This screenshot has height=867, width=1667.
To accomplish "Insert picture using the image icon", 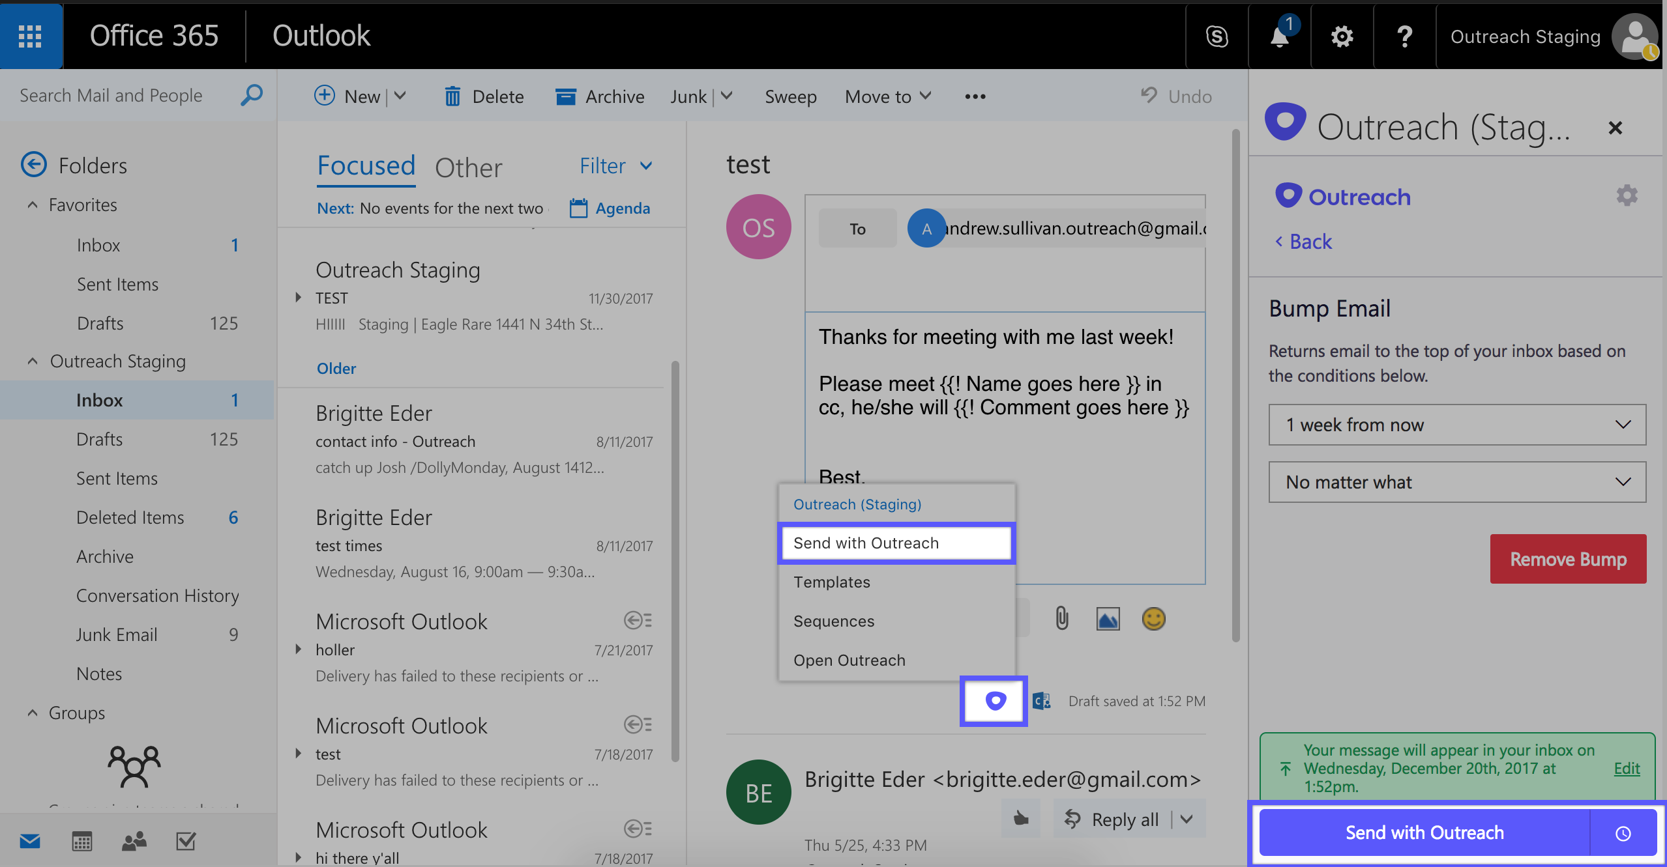I will (x=1108, y=618).
